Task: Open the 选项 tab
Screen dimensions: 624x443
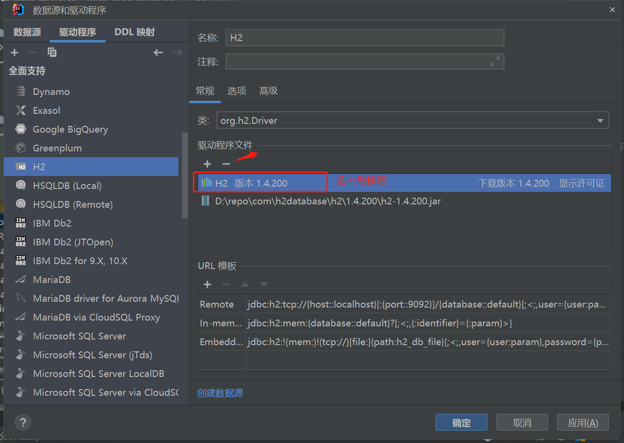Action: 237,91
